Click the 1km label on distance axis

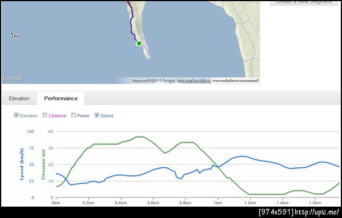[218, 203]
